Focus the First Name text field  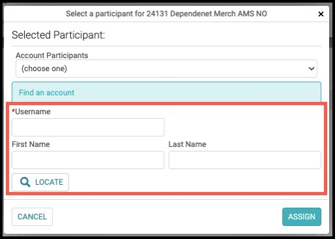88,160
